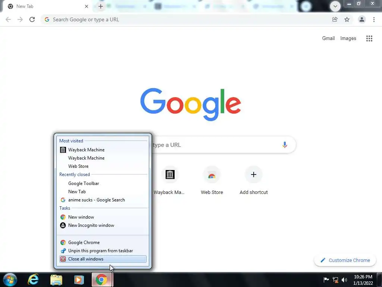Launch Internet Explorer from taskbar
Image resolution: width=382 pixels, height=287 pixels.
tap(33, 280)
